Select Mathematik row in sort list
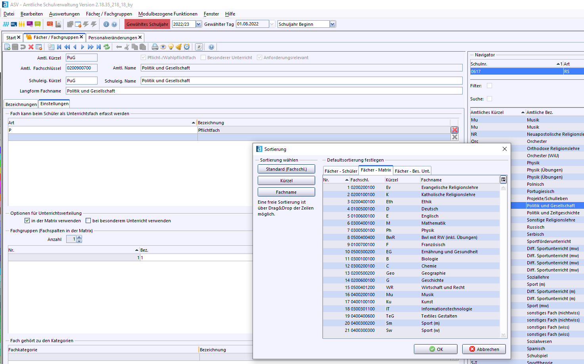This screenshot has width=584, height=364. click(411, 223)
